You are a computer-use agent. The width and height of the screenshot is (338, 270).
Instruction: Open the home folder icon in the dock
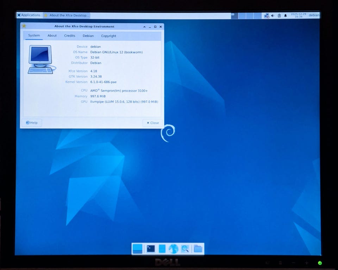198,249
